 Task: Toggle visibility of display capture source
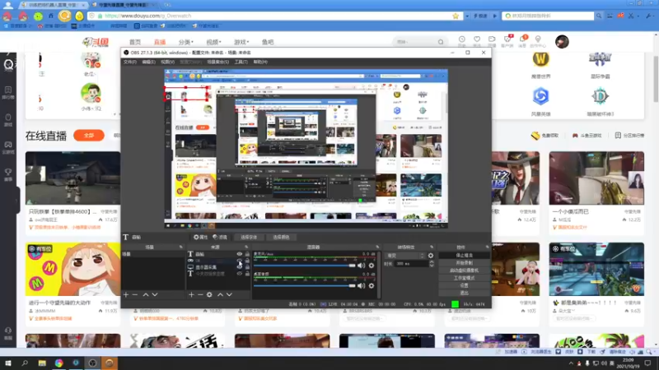tap(240, 267)
